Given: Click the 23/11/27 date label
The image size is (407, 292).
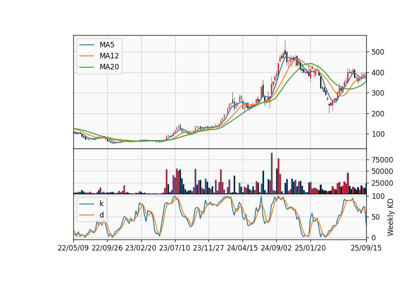Looking at the screenshot, I should click(209, 248).
